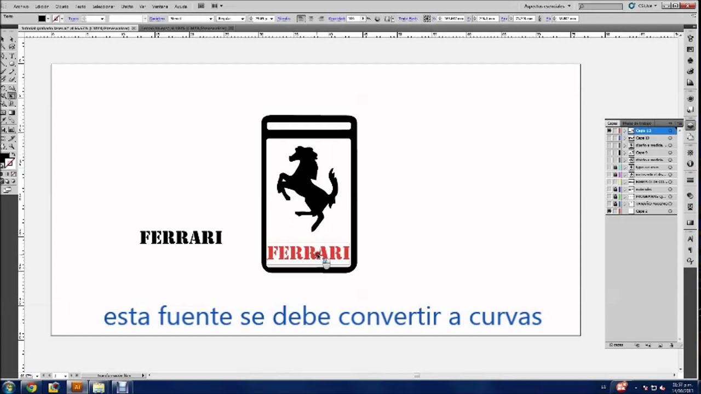701x394 pixels.
Task: Unlock the materiales layer lock icon
Action: pos(616,189)
